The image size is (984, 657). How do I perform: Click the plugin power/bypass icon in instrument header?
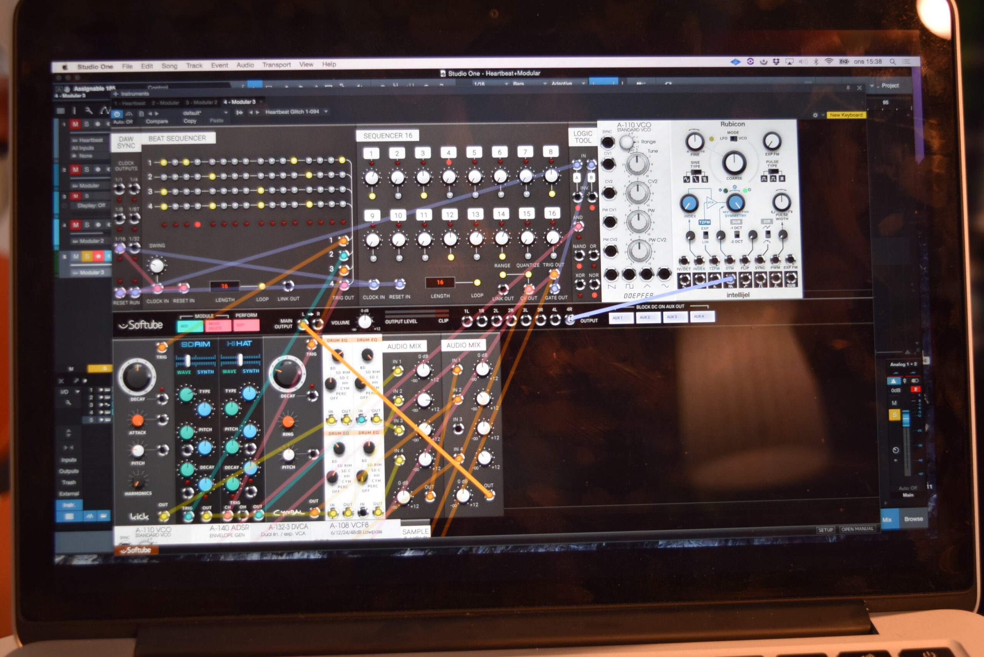(x=117, y=114)
